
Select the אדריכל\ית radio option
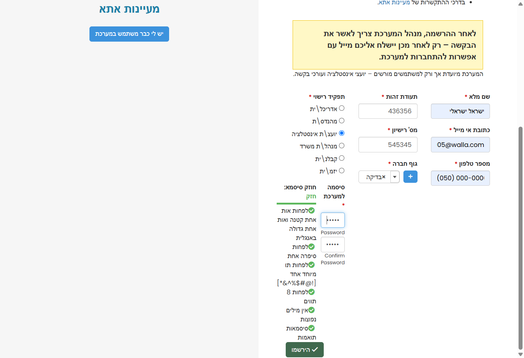pyautogui.click(x=341, y=108)
